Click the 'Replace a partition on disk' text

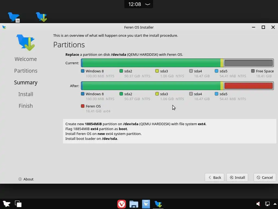[124, 54]
